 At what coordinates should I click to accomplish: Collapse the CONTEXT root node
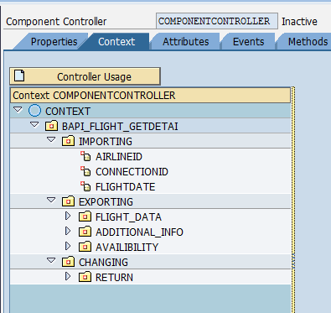coord(18,110)
